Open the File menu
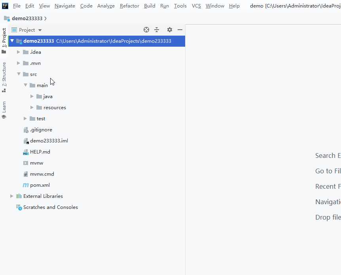The image size is (341, 275). (17, 6)
